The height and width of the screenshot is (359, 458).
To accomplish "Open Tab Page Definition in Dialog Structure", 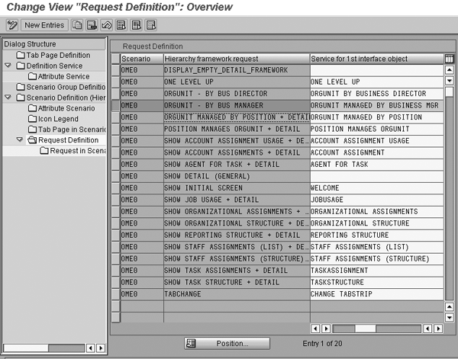I will tap(58, 56).
